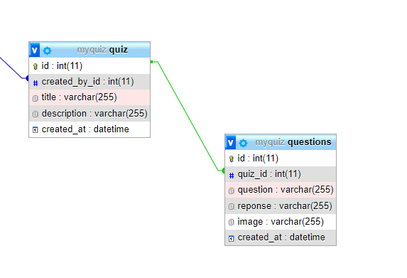This screenshot has width=407, height=278.
Task: Select 'description : varchar(255)' row
Action: (89, 113)
